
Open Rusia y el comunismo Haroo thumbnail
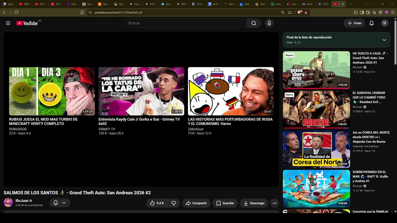(231, 91)
